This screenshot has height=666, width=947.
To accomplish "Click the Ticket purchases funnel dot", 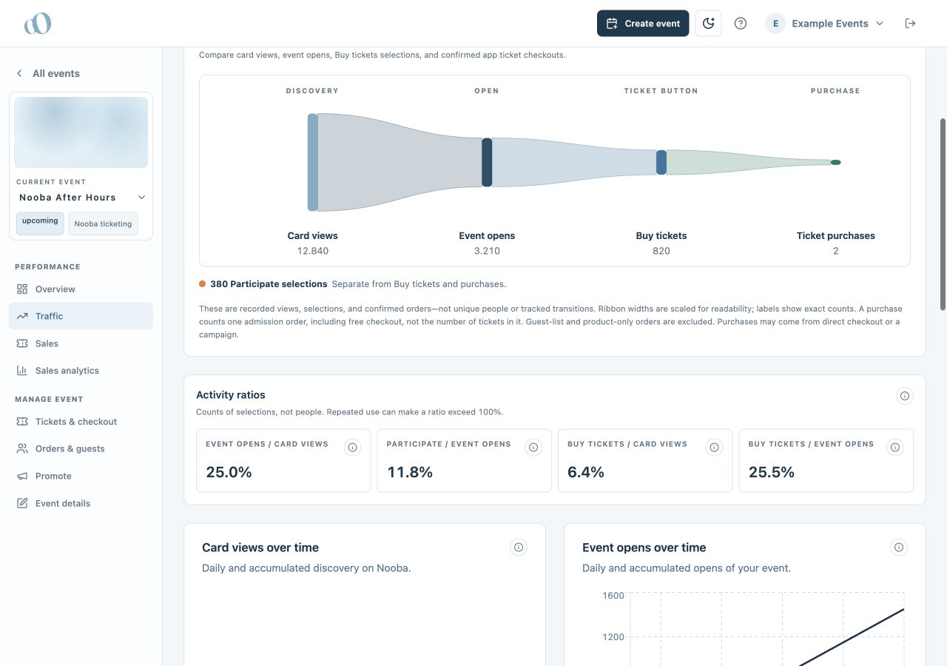I will [x=835, y=162].
